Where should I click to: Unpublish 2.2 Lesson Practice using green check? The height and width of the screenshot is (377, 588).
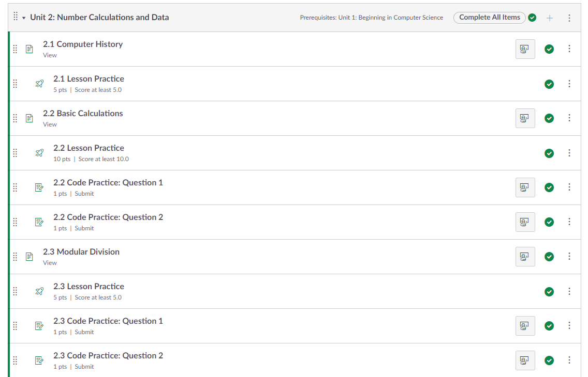tap(549, 153)
